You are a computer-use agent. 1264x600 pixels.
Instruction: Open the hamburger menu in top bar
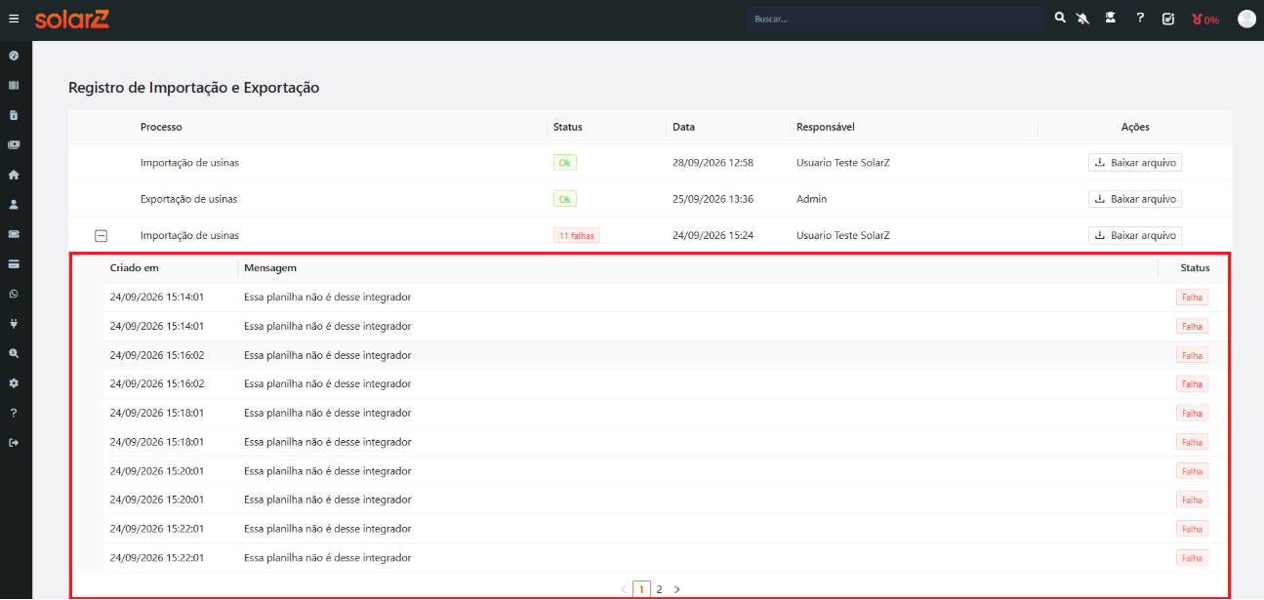14,19
